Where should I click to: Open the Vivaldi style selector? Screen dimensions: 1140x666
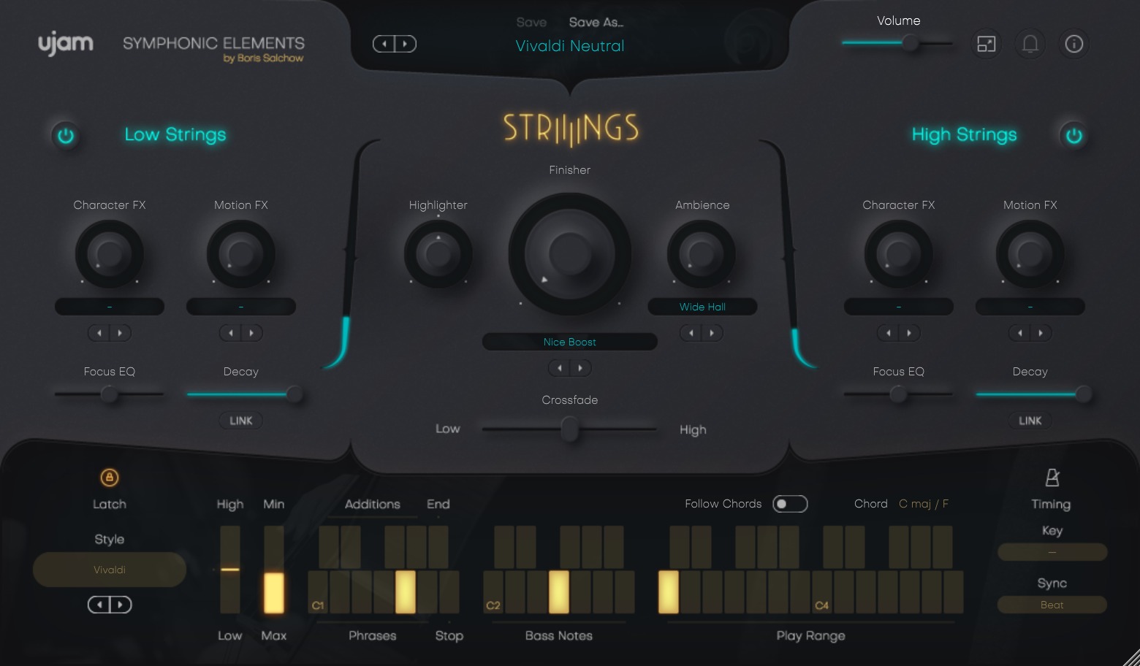pyautogui.click(x=110, y=570)
